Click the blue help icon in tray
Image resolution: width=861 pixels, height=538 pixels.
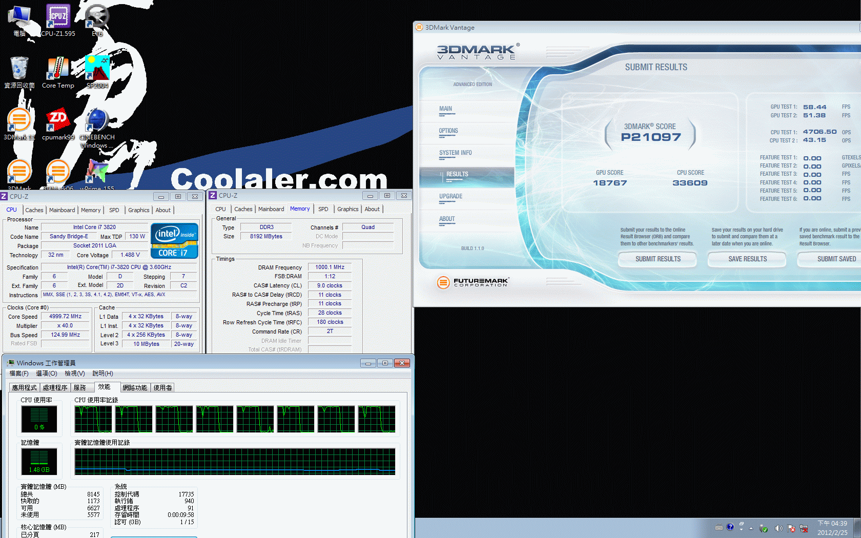pos(730,527)
